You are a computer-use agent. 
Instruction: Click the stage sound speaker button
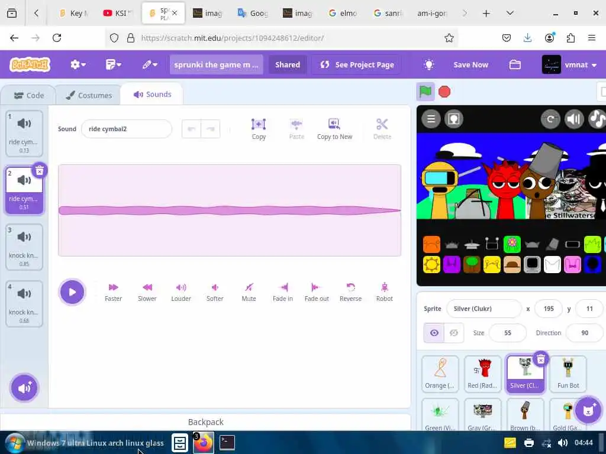(x=574, y=119)
